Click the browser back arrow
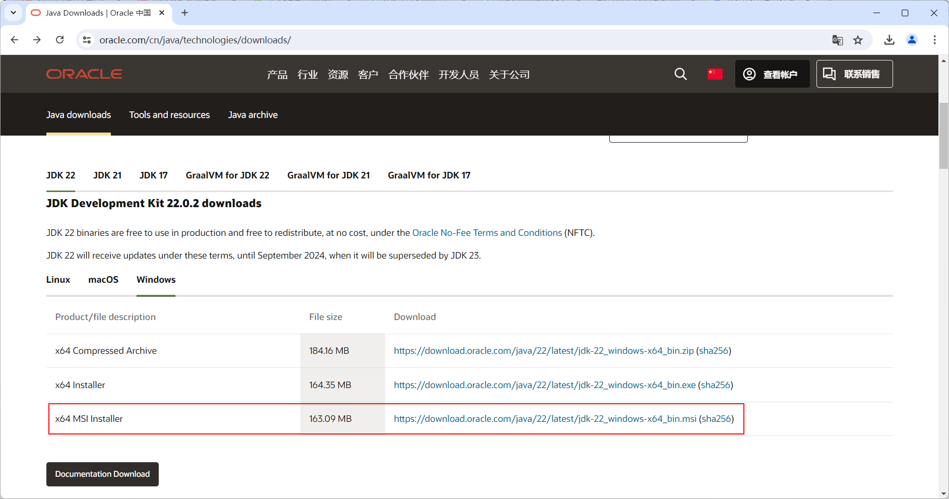This screenshot has width=949, height=499. (x=15, y=40)
